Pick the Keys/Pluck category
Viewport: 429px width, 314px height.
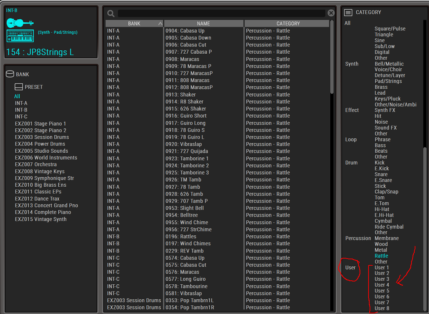[387, 99]
